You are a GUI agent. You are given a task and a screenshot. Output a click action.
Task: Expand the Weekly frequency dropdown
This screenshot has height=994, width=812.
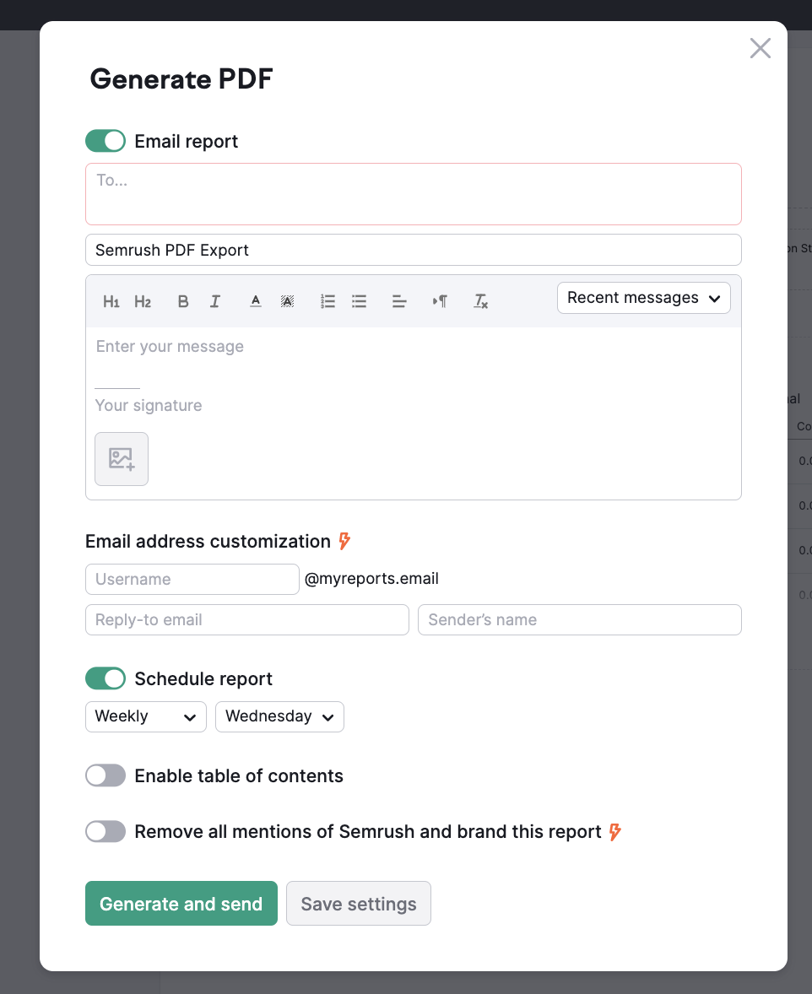tap(146, 716)
